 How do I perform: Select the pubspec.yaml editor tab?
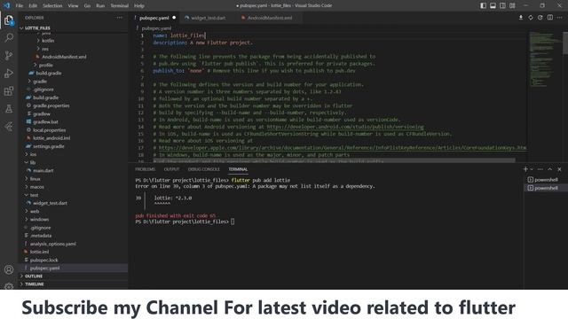point(154,18)
